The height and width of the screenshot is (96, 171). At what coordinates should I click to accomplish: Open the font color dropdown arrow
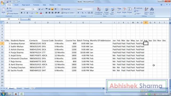click(x=43, y=13)
